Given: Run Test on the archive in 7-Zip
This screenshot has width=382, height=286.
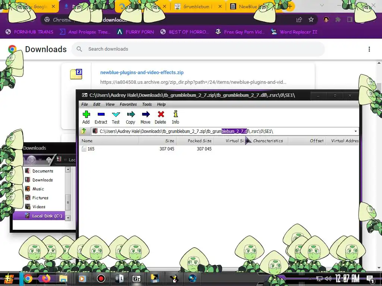Looking at the screenshot, I should pyautogui.click(x=116, y=117).
